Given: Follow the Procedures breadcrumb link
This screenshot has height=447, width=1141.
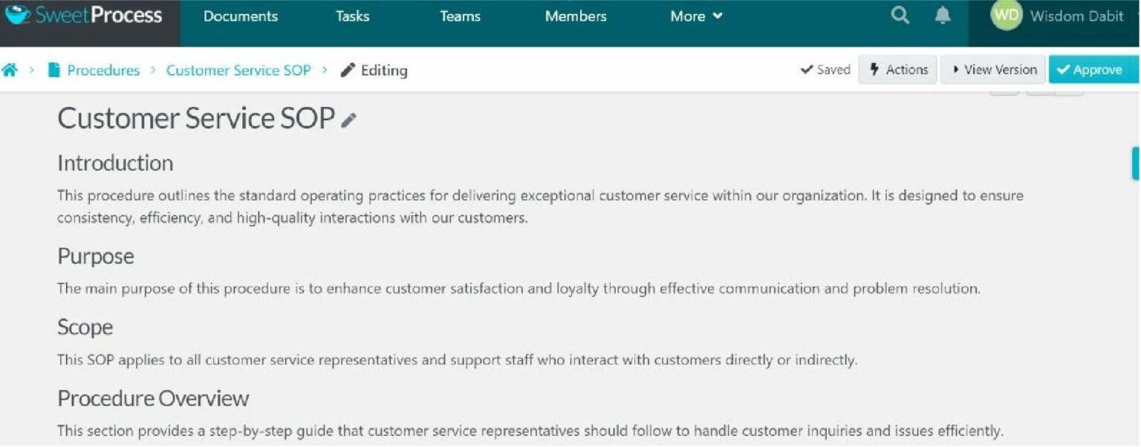Looking at the screenshot, I should [103, 71].
